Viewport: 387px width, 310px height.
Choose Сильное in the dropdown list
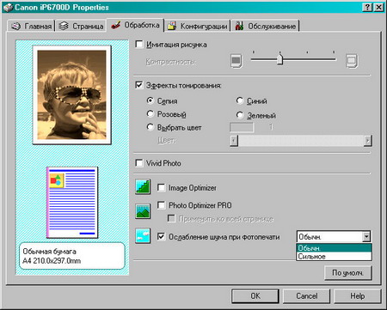pos(334,256)
